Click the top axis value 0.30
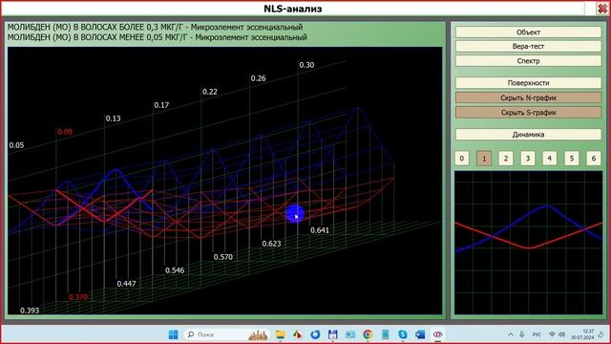The width and height of the screenshot is (611, 344). pos(306,65)
